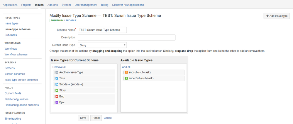293x124 pixels.
Task: Click Add all link
Action: click(x=126, y=67)
